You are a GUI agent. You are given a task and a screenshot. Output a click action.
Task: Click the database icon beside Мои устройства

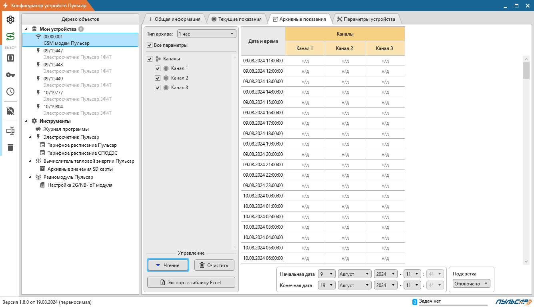pos(34,29)
